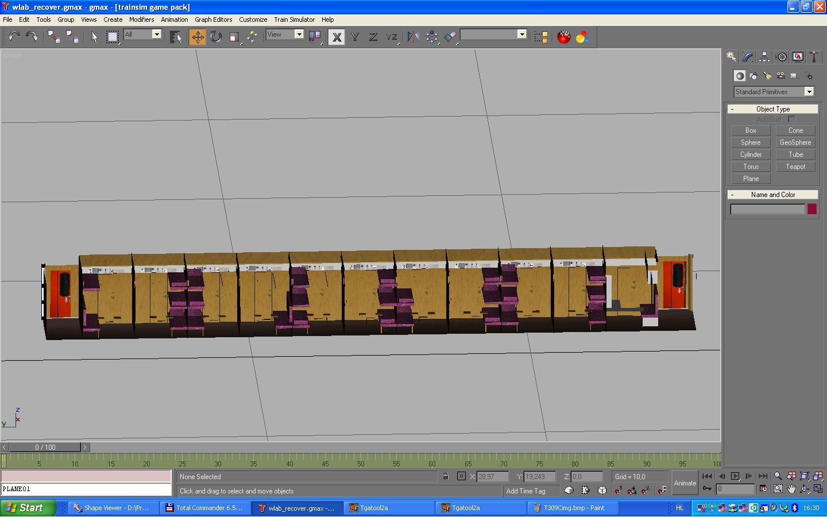The image size is (827, 517).
Task: Click the rectangular Selection Region icon
Action: pyautogui.click(x=113, y=37)
